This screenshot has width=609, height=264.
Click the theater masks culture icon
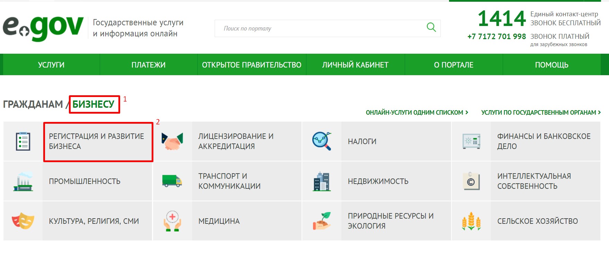click(23, 221)
